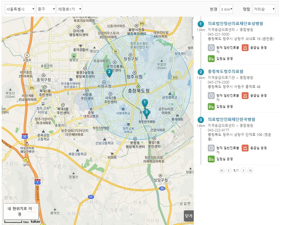Open the 태평로1가 neighborhood dropdown
The height and width of the screenshot is (225, 281).
69,9
